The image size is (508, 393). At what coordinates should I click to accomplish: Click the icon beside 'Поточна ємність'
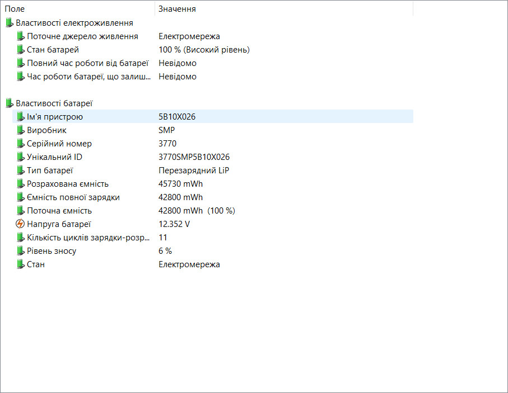tap(20, 211)
